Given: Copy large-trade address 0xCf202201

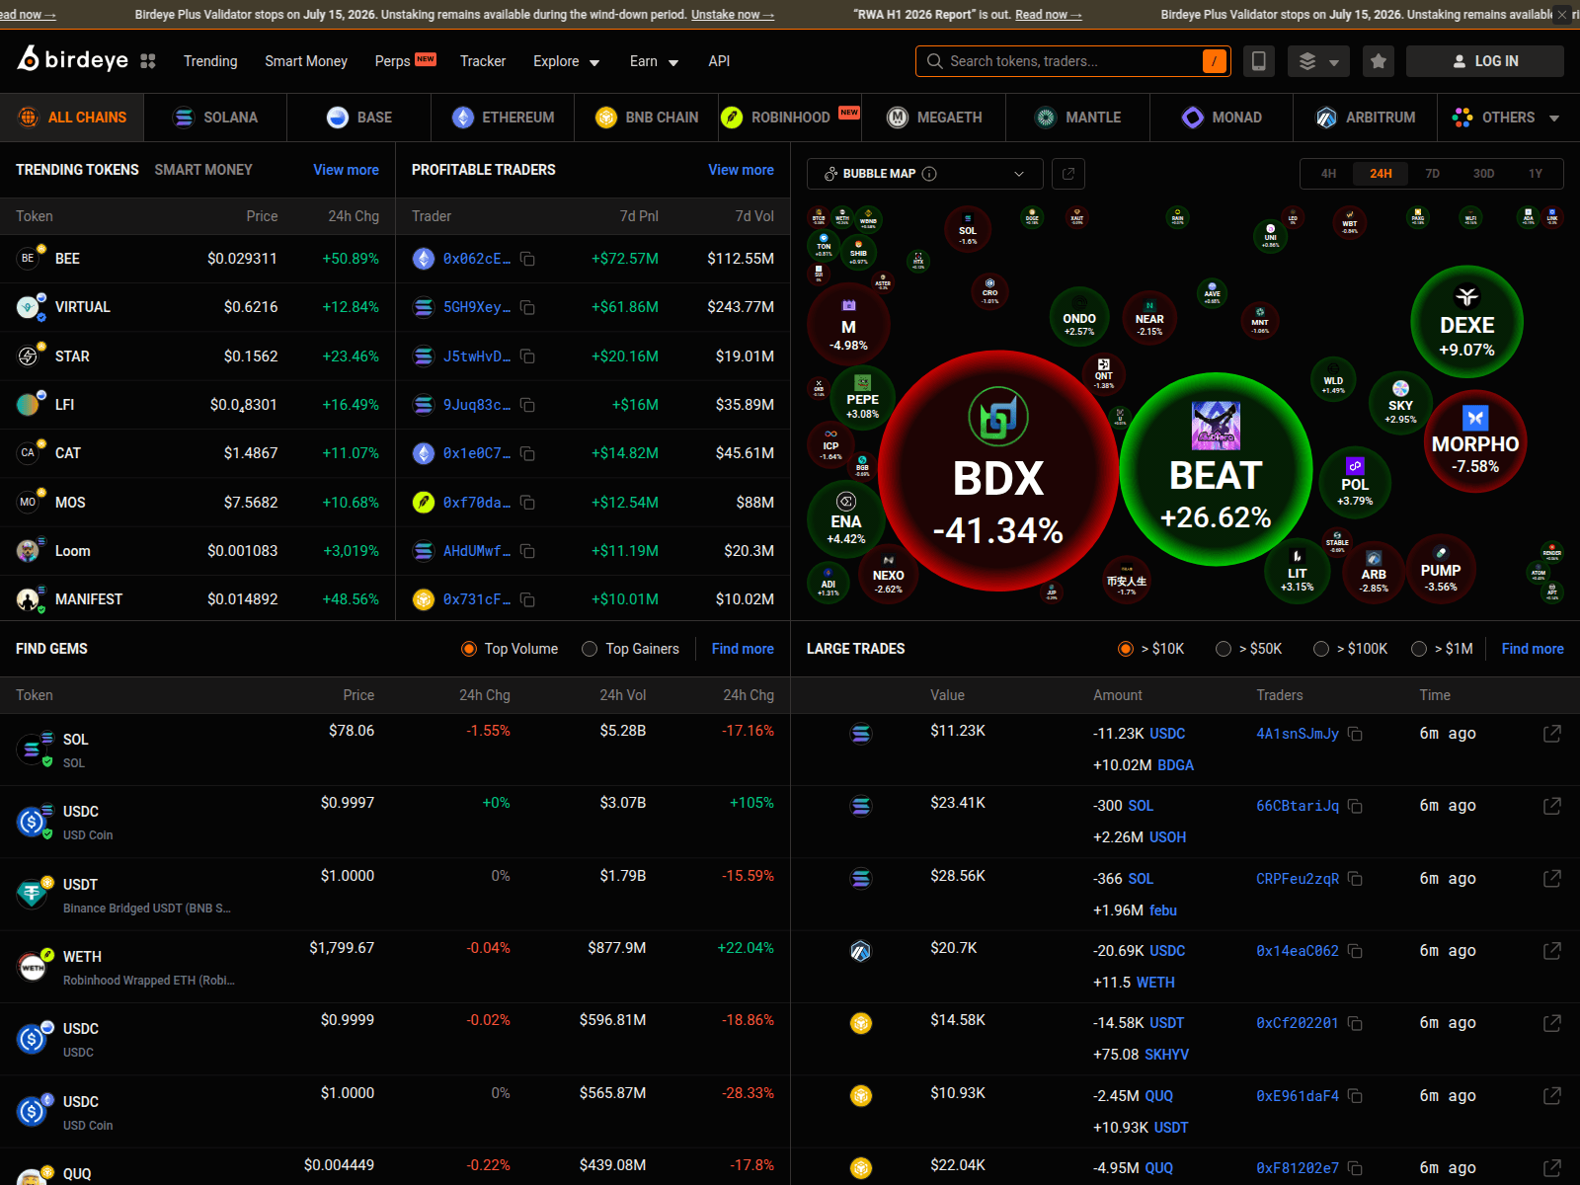Looking at the screenshot, I should point(1356,1023).
